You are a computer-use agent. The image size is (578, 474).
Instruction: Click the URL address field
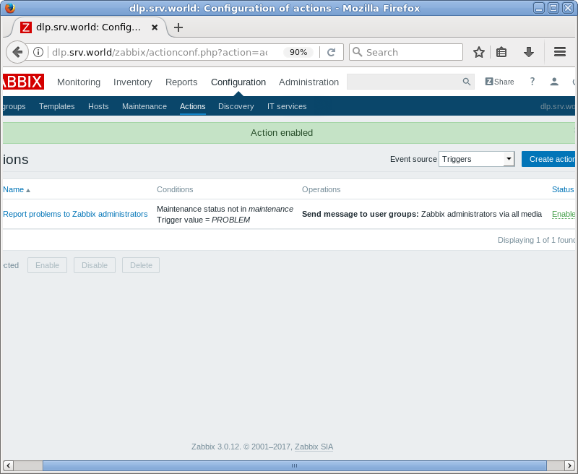coord(160,52)
